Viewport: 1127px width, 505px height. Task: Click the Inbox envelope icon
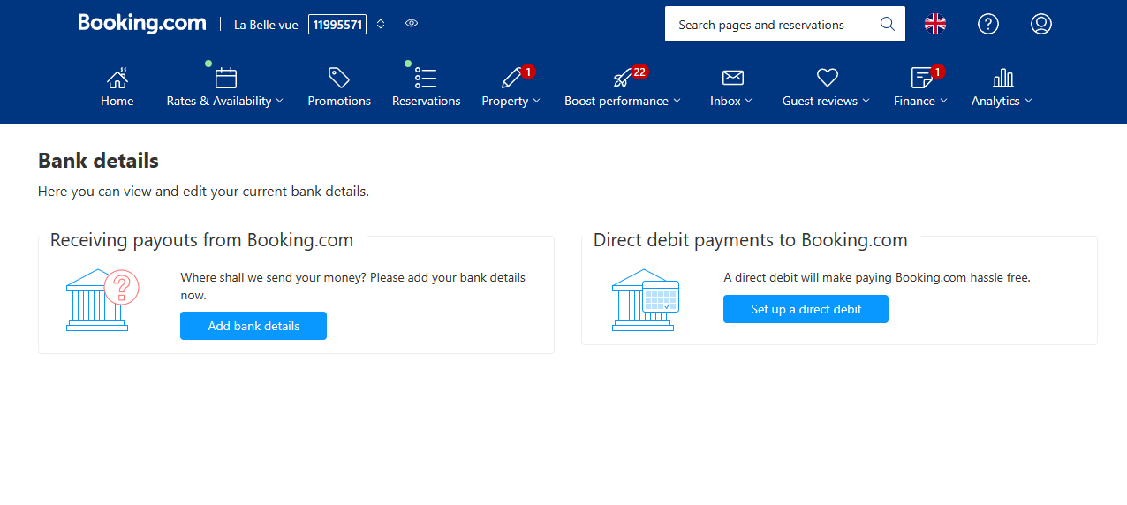coord(732,78)
